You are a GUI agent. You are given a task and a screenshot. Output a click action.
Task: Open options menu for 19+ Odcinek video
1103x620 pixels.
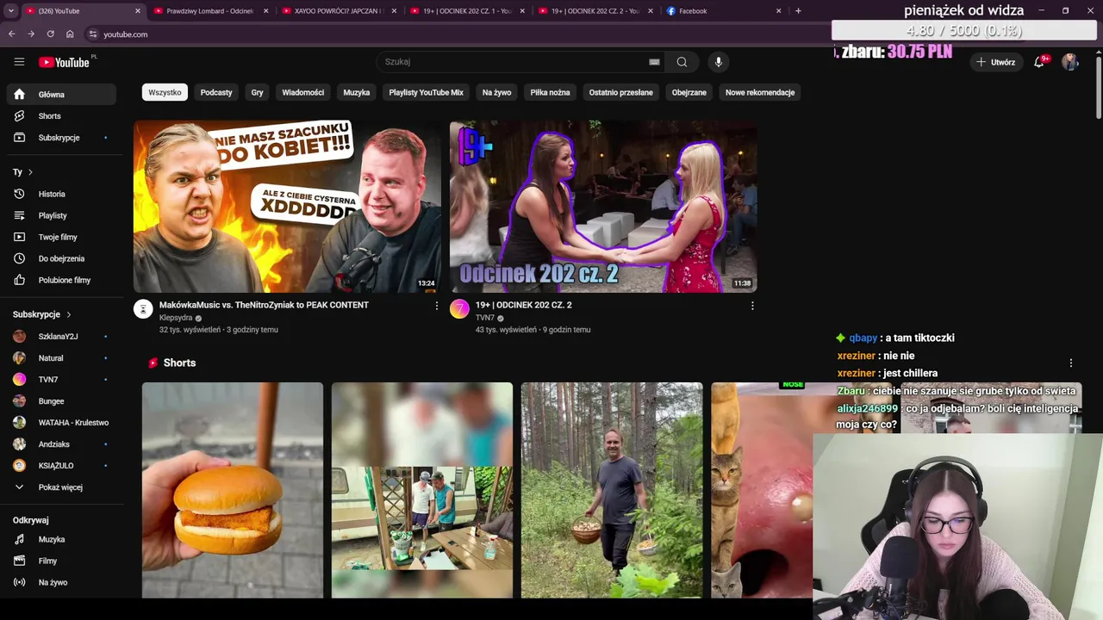pyautogui.click(x=752, y=306)
